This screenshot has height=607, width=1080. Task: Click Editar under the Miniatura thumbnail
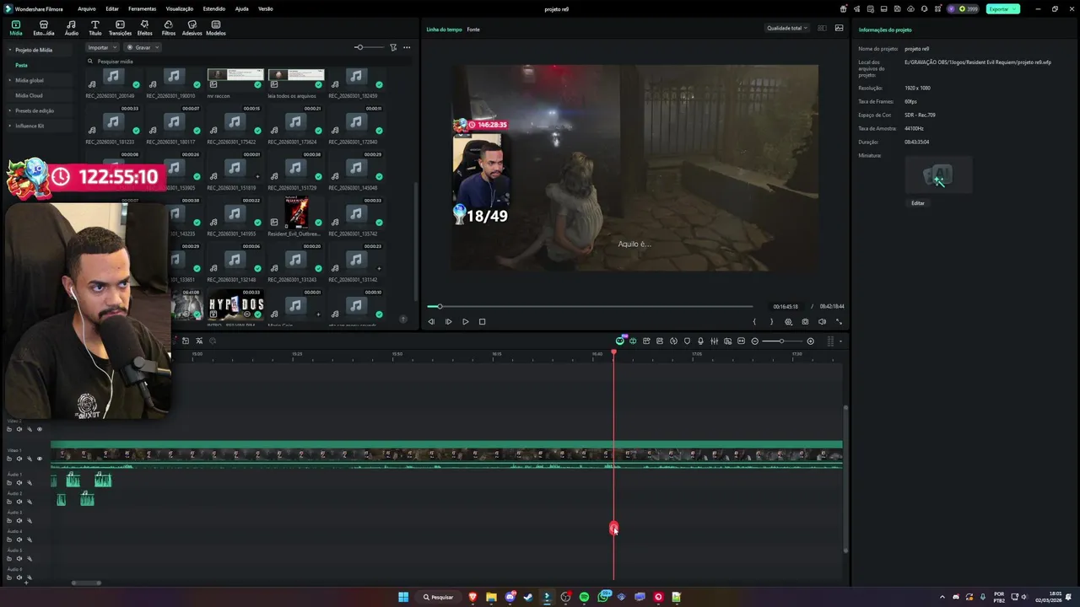918,203
